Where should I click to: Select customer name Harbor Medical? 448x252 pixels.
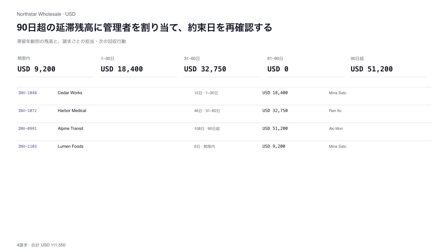point(72,111)
